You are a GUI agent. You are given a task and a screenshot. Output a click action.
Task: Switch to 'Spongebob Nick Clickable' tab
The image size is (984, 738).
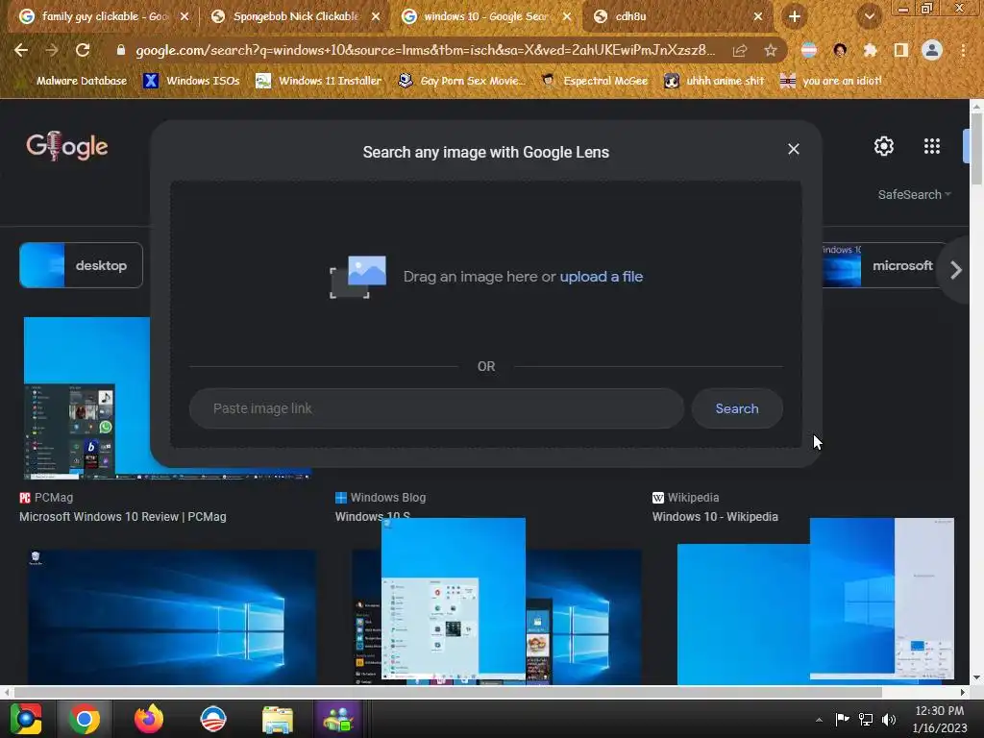tap(295, 16)
